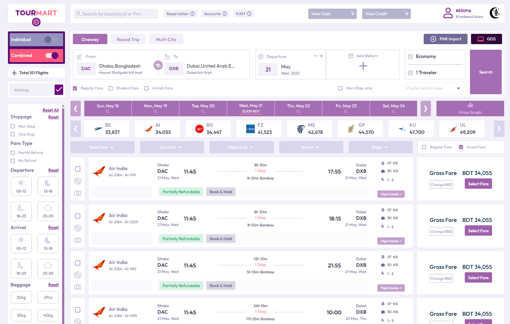
Task: Enable the Non-Stop-only checkbox
Action: tap(340, 88)
